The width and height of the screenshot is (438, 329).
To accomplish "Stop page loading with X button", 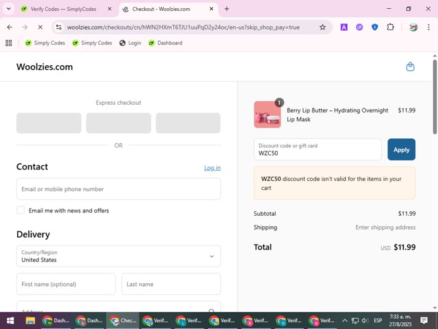I will [x=40, y=27].
